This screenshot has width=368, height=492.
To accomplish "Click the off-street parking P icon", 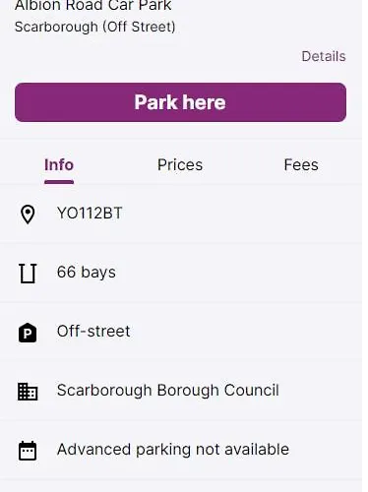I will [x=28, y=333].
